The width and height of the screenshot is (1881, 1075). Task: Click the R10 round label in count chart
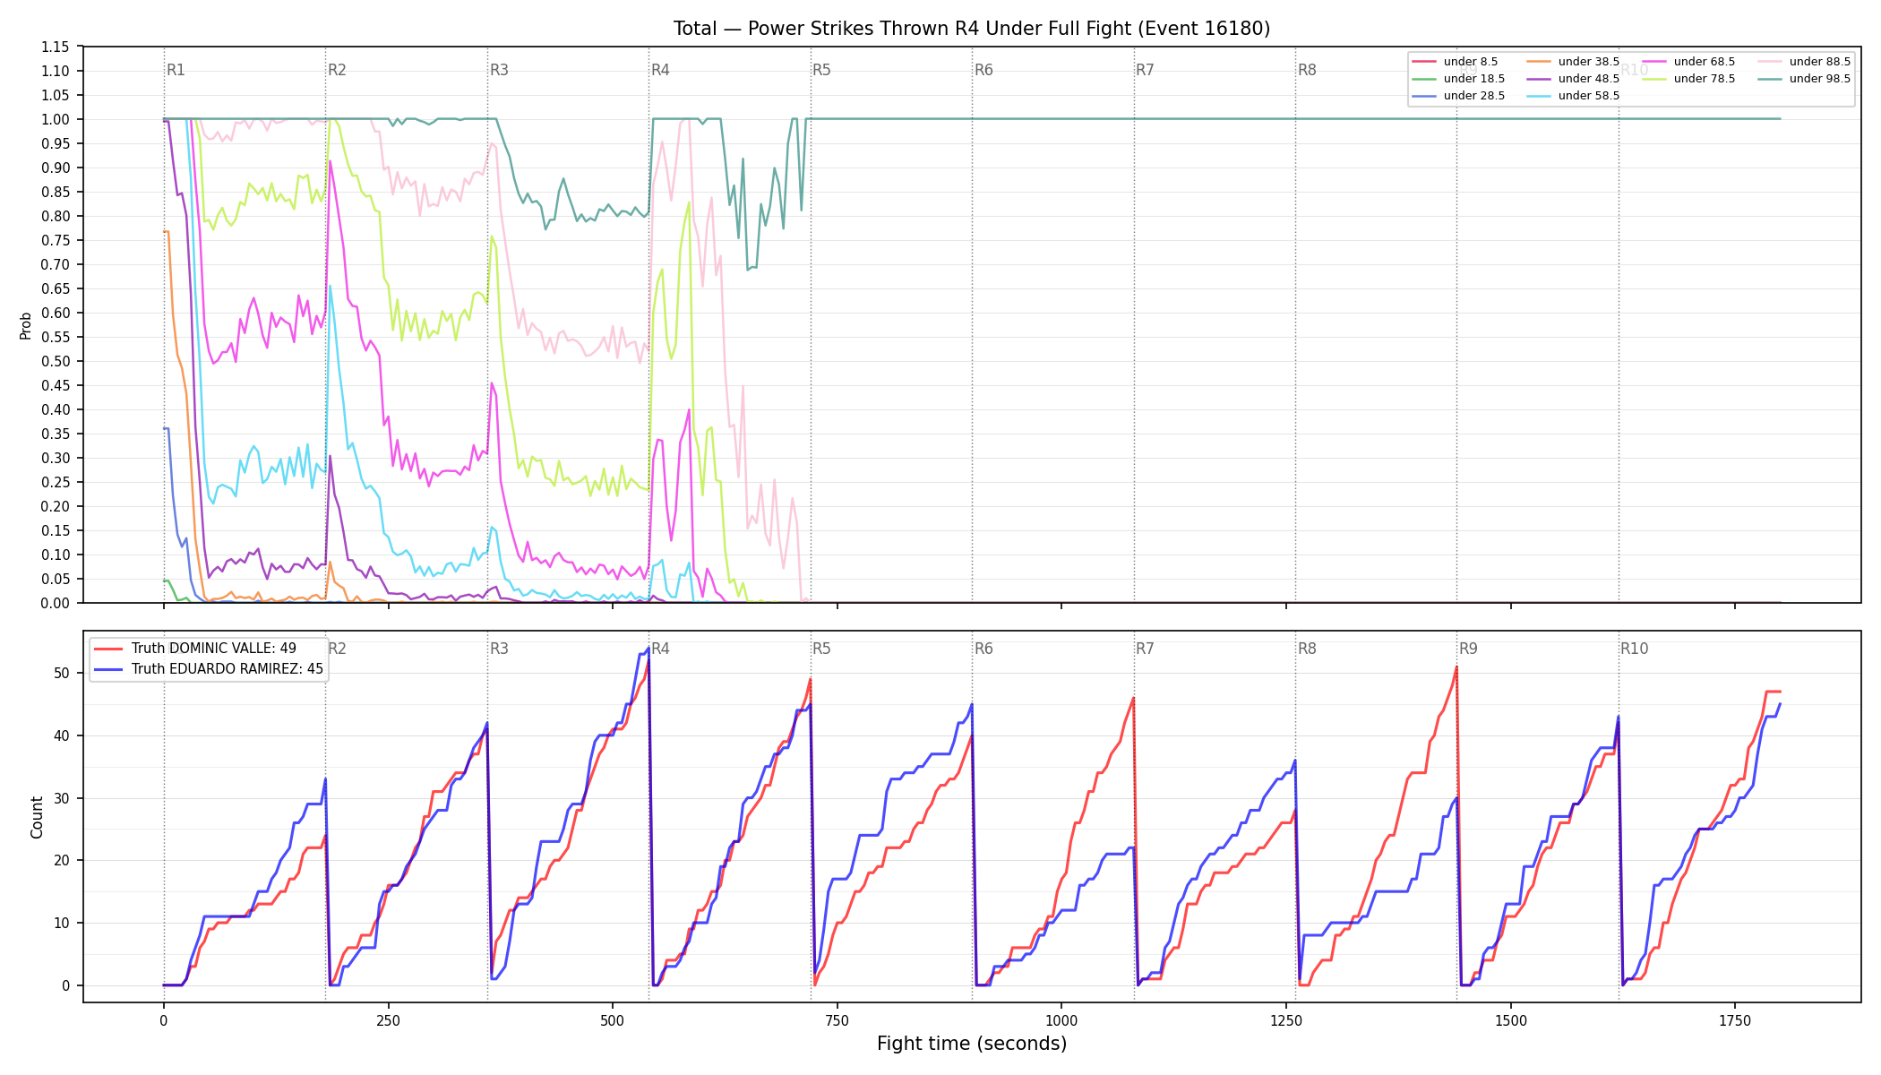pos(1635,649)
